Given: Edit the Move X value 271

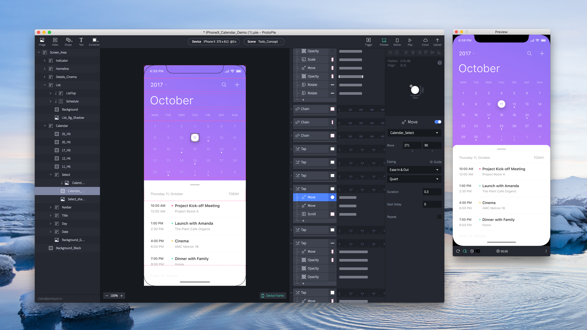Looking at the screenshot, I should click(x=412, y=145).
